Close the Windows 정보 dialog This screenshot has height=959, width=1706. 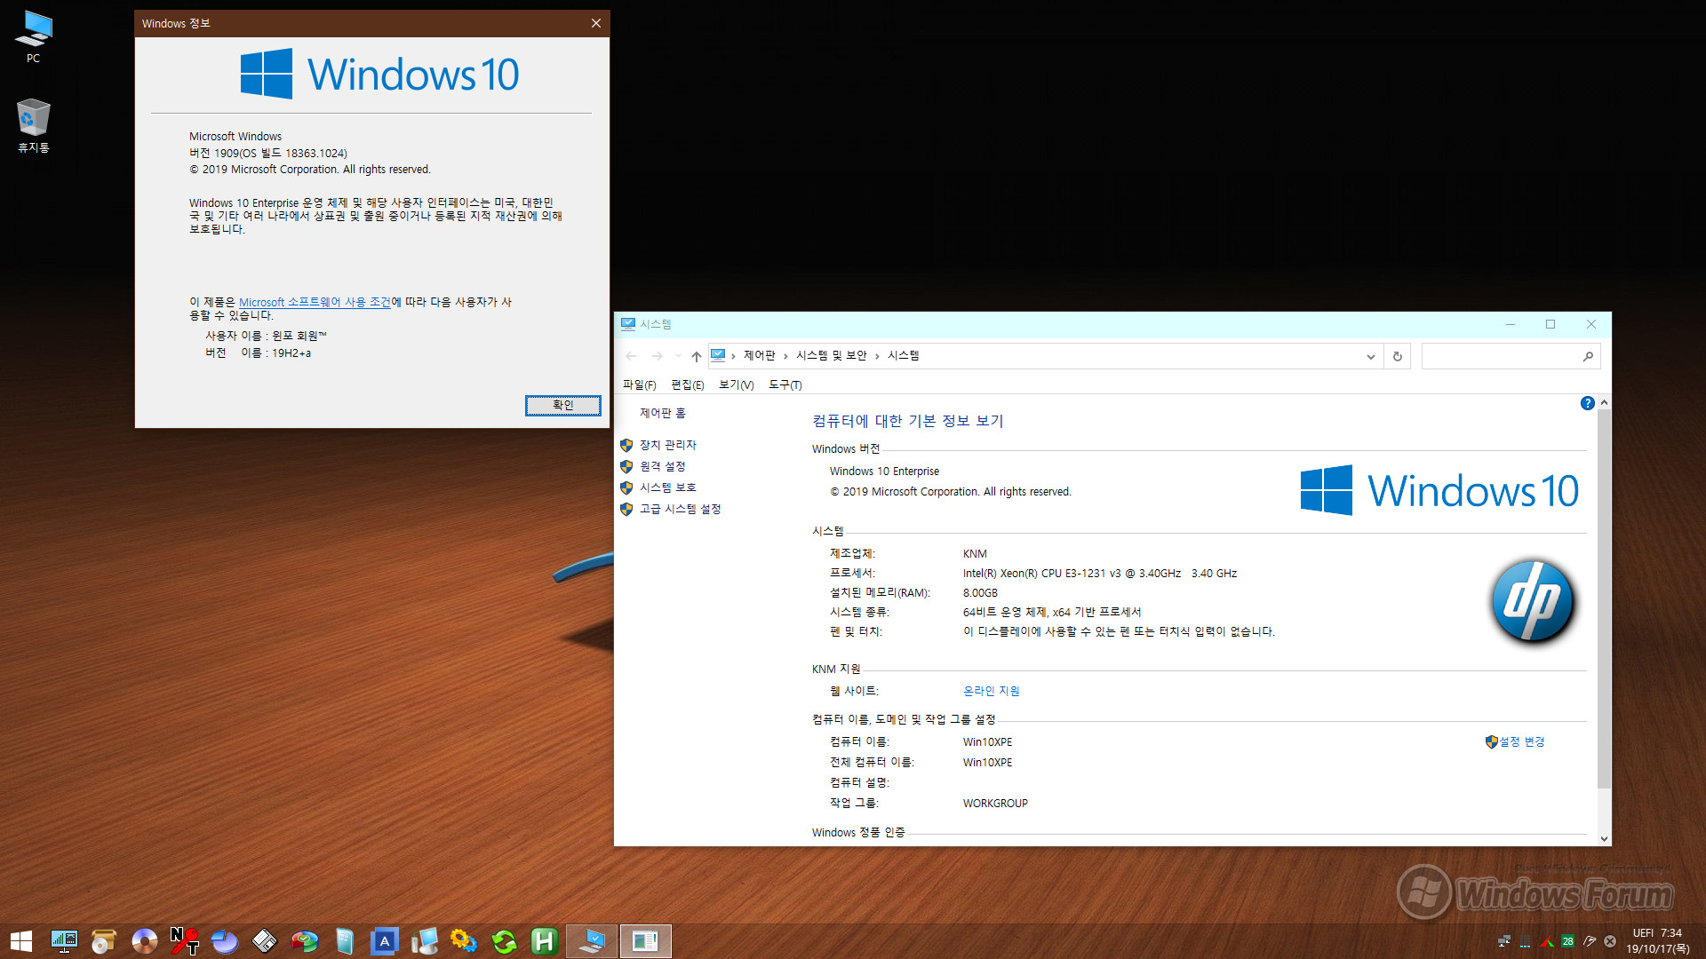coord(596,23)
